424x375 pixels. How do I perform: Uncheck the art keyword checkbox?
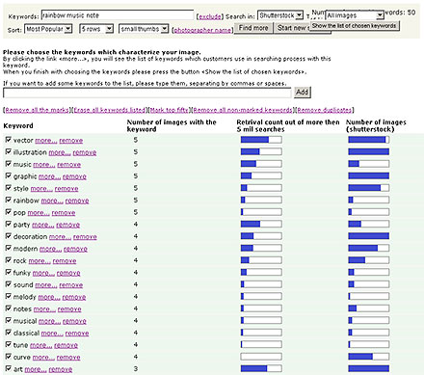click(9, 368)
